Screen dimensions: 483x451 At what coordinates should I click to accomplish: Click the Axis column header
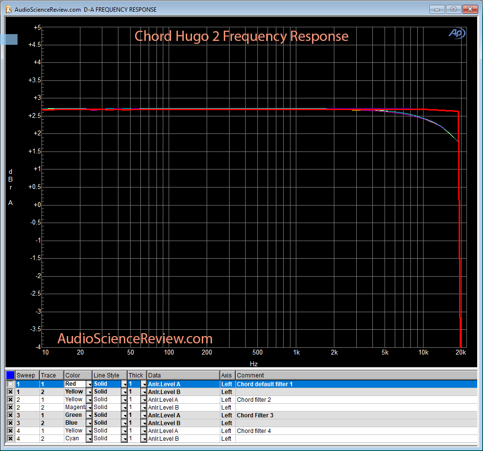[x=228, y=376]
